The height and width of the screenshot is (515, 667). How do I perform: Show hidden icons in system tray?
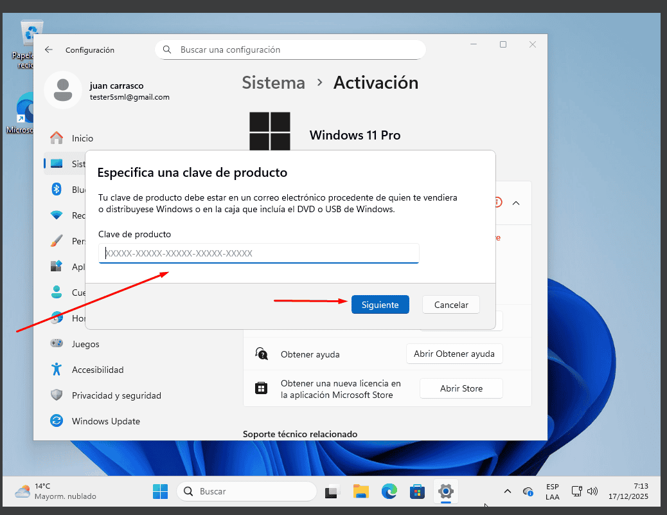507,492
